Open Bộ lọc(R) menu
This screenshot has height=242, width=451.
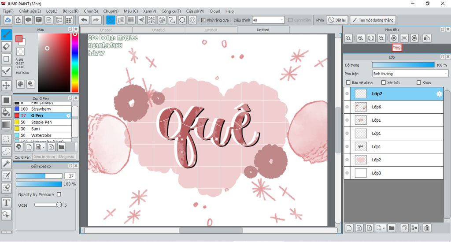click(x=70, y=11)
